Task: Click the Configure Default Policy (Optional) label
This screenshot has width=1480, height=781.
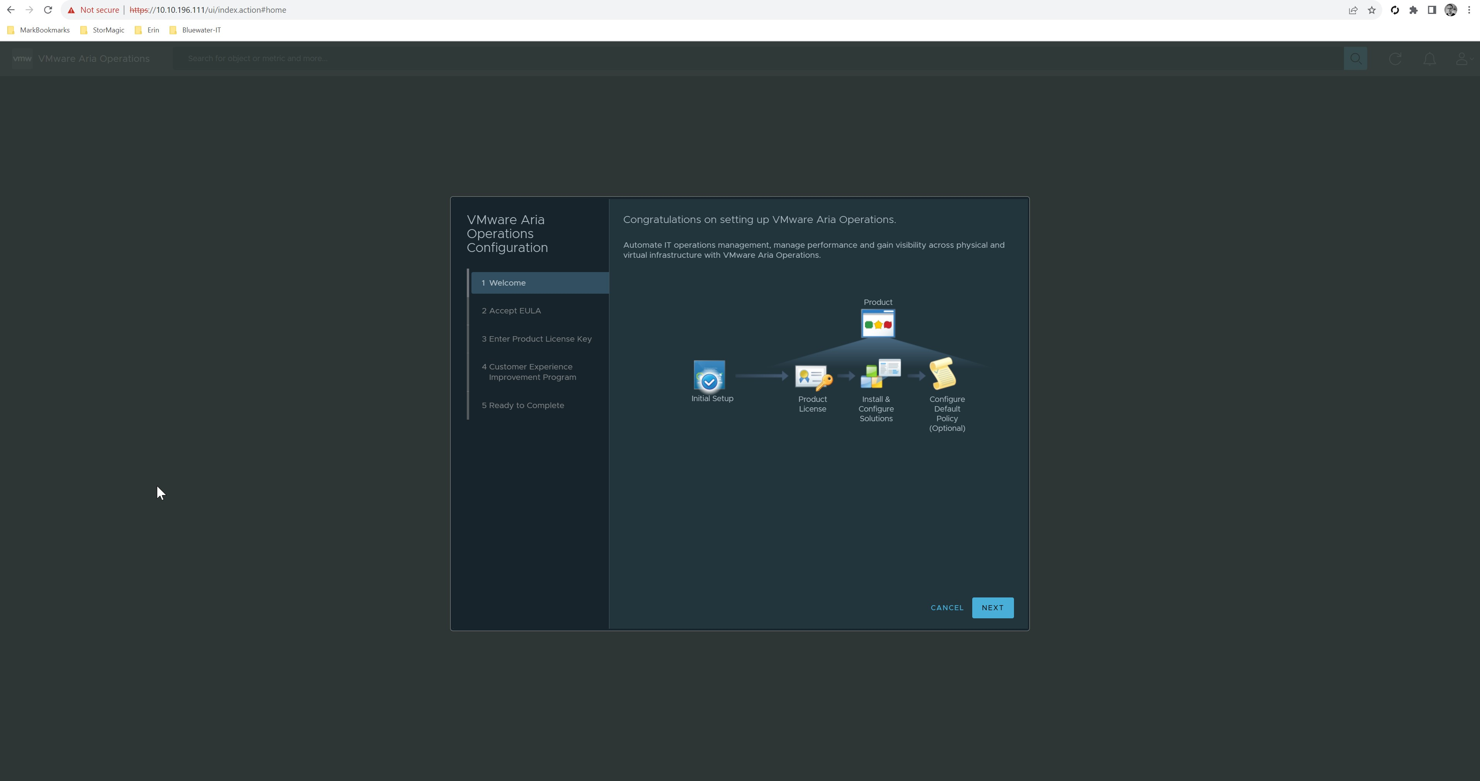Action: click(948, 414)
